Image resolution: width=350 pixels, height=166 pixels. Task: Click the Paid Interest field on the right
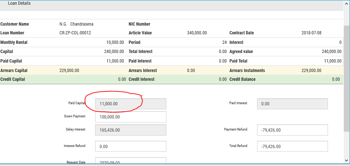[x=292, y=104]
